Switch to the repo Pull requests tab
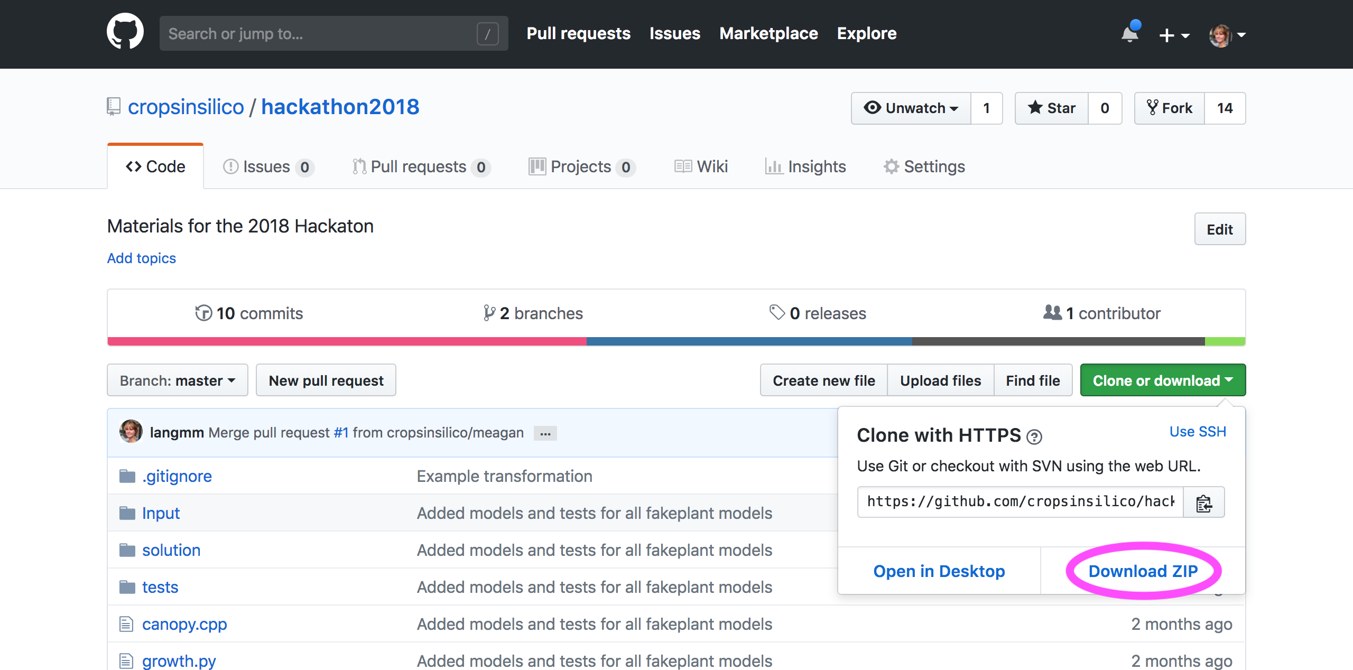1353x670 pixels. click(x=421, y=167)
